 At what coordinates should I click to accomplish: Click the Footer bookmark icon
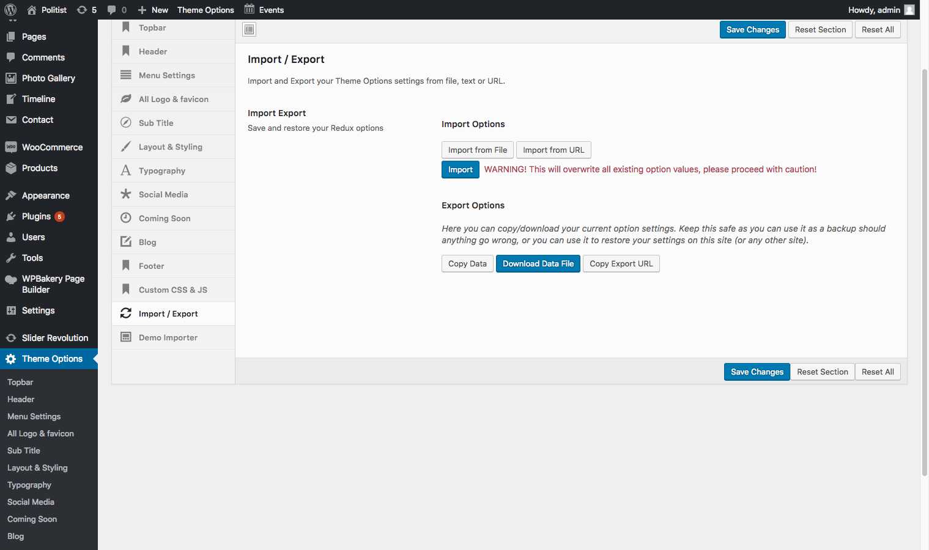[x=126, y=266]
